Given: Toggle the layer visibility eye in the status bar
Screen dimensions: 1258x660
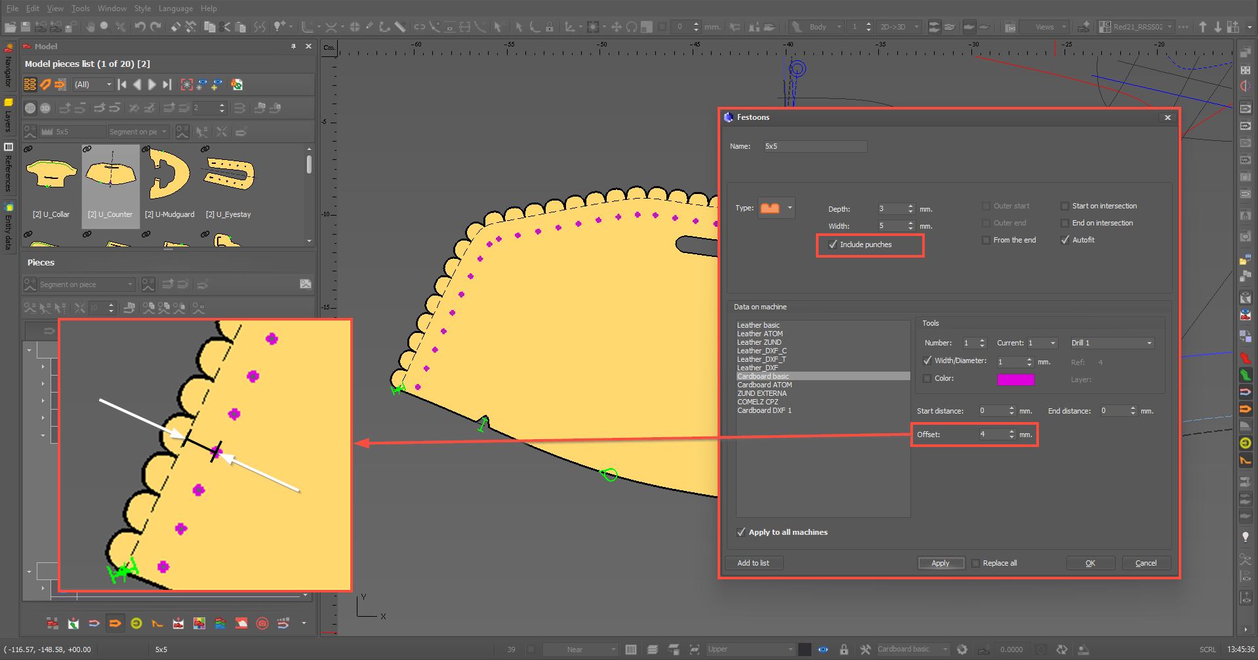Looking at the screenshot, I should 823,650.
